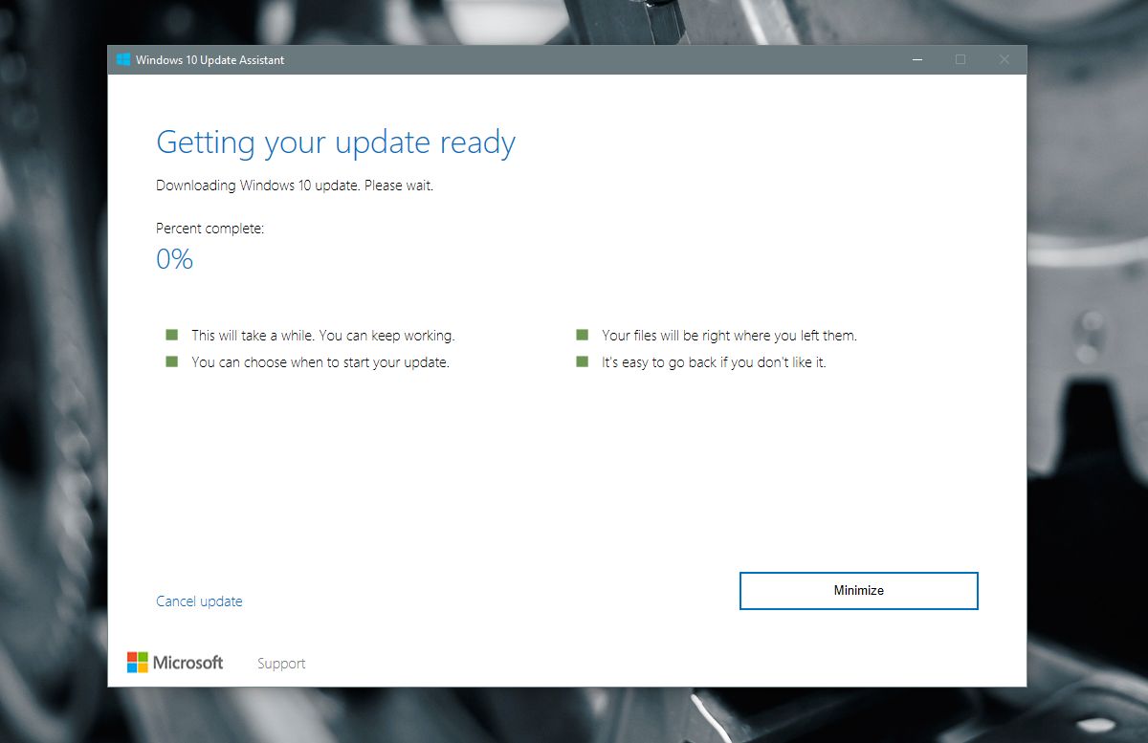Click "Getting your update ready" heading

coord(336,143)
